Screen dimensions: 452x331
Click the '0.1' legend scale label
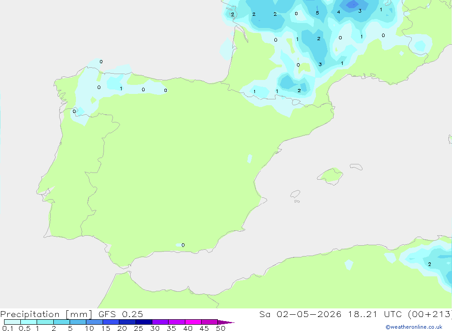[x=8, y=328]
